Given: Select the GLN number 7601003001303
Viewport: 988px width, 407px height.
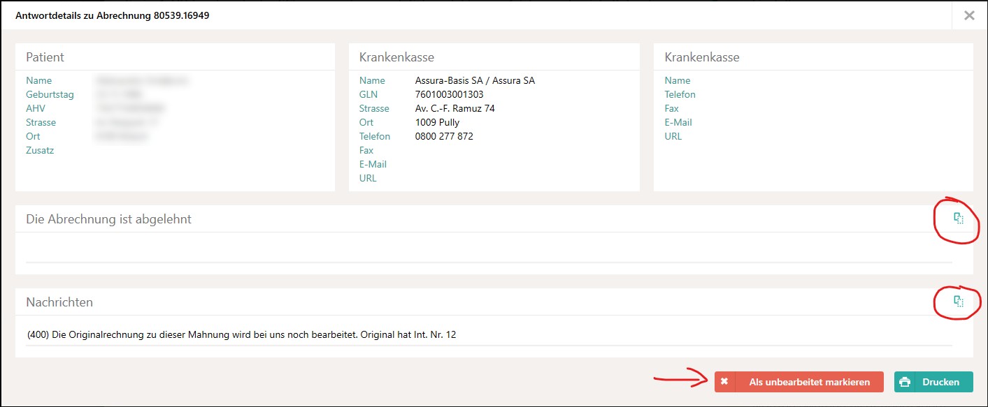Looking at the screenshot, I should click(x=449, y=94).
